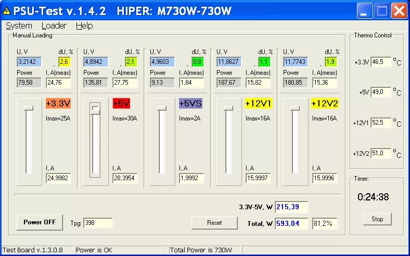Click the +3.3V load slider thumb
The height and width of the screenshot is (256, 410).
click(29, 108)
